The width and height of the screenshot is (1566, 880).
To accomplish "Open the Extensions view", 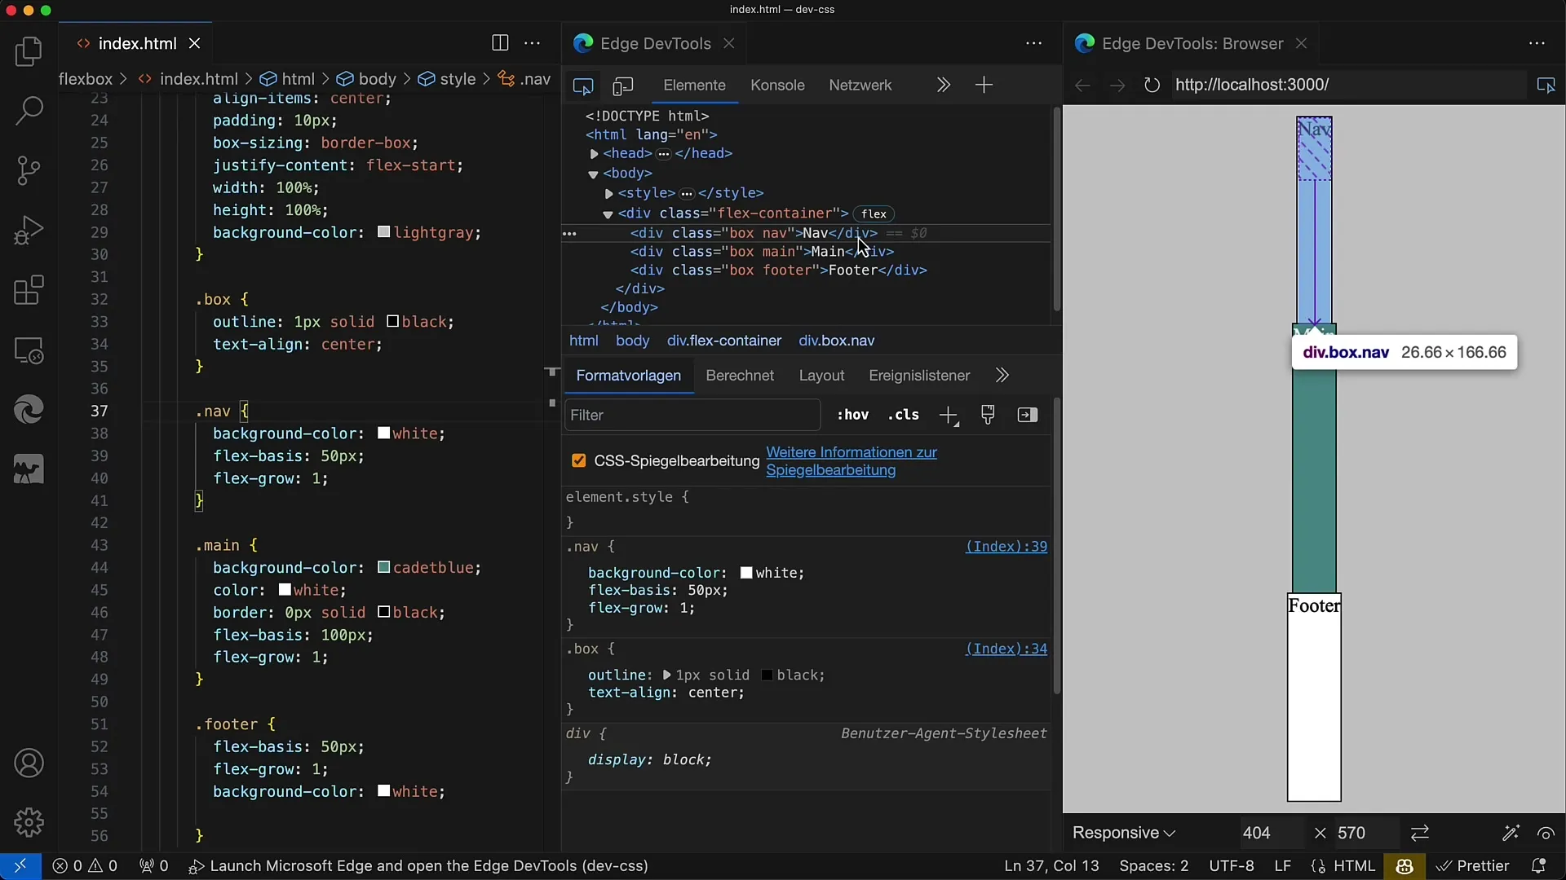I will 29,290.
